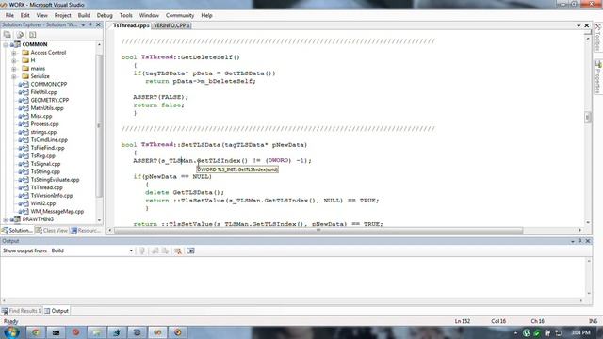Viewport: 603px width, 339px height.
Task: Switch to the Class View tab
Action: pyautogui.click(x=52, y=230)
